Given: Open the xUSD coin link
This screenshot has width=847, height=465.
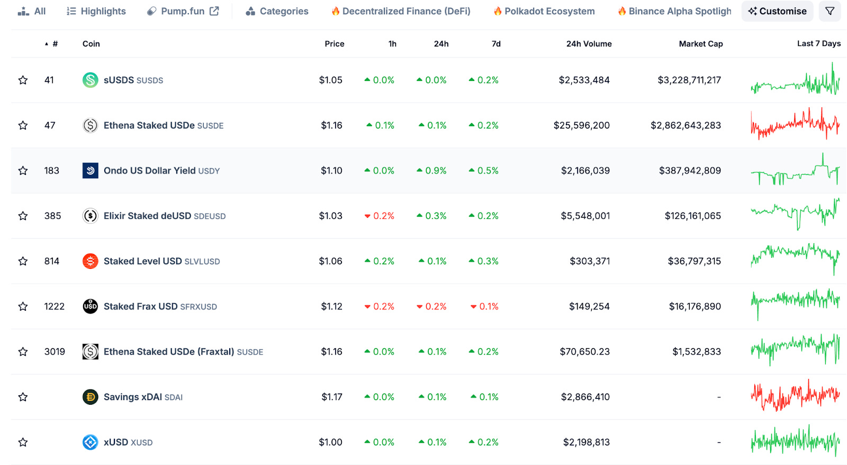Looking at the screenshot, I should pyautogui.click(x=128, y=442).
